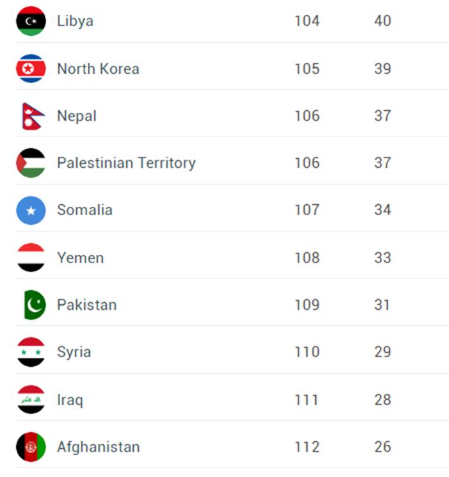Open the Libya country name
The height and width of the screenshot is (477, 449).
(x=75, y=21)
